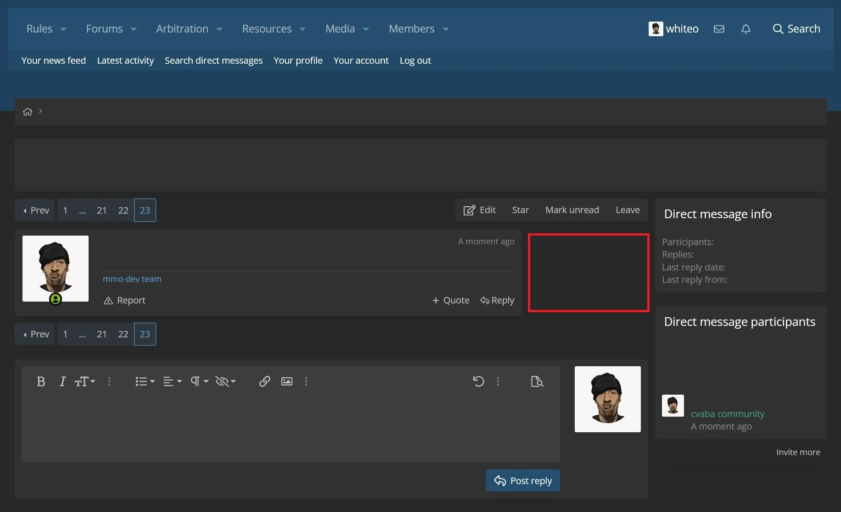Viewport: 841px width, 512px height.
Task: Go to the home breadcrumb icon
Action: [x=28, y=111]
